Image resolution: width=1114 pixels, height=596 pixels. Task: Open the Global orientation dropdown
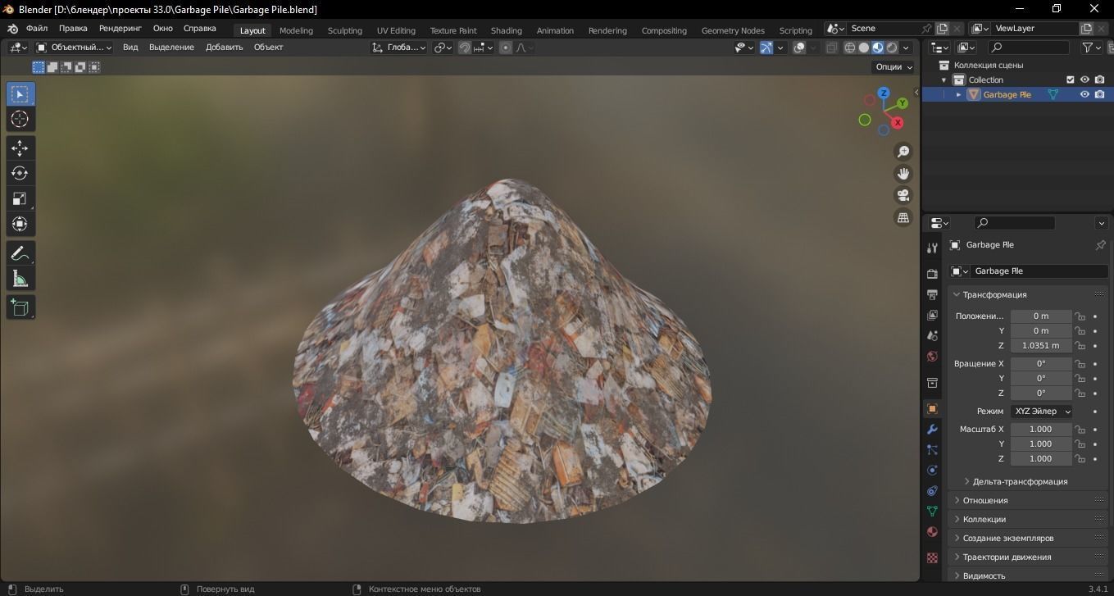pos(399,48)
